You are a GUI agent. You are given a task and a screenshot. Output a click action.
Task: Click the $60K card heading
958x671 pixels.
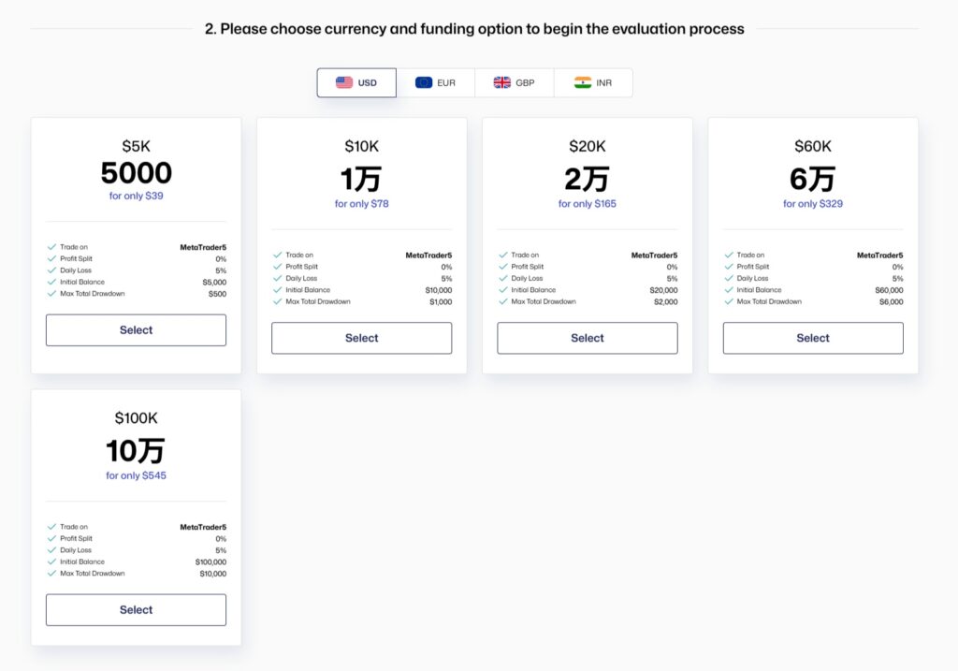pos(813,146)
